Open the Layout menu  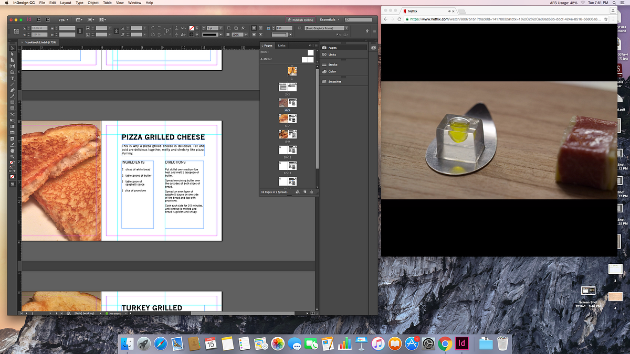tap(66, 3)
